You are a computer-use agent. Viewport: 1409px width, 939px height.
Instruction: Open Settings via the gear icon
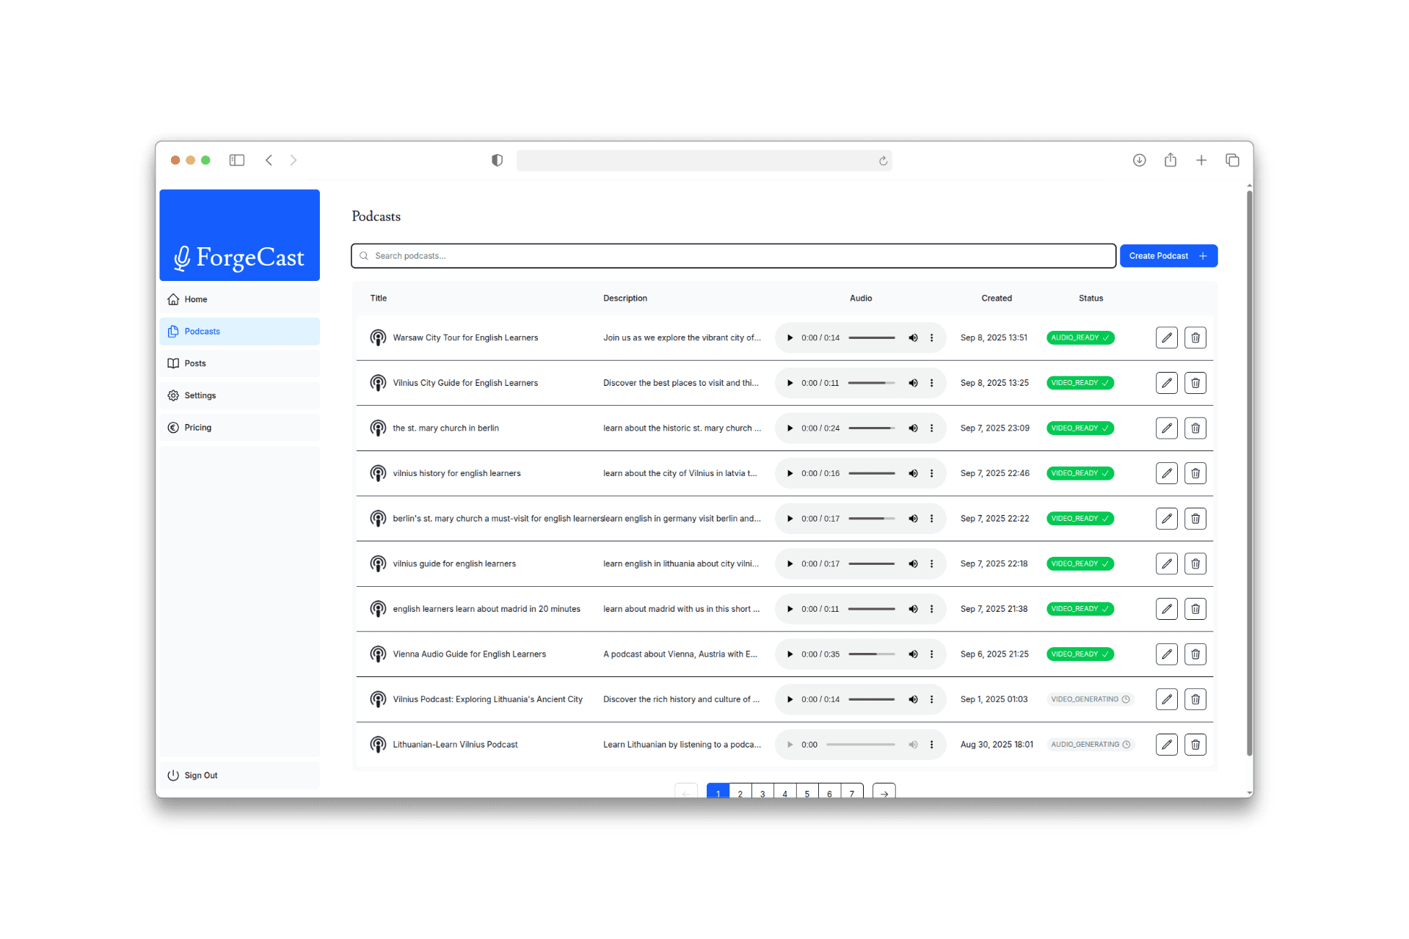(x=173, y=395)
